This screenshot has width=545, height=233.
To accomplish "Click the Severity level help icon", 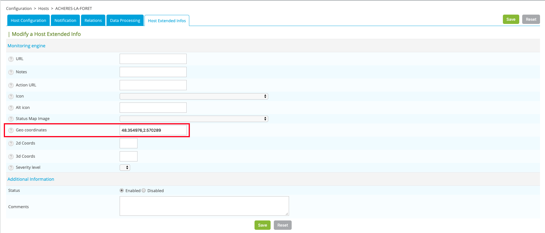I will pos(11,168).
